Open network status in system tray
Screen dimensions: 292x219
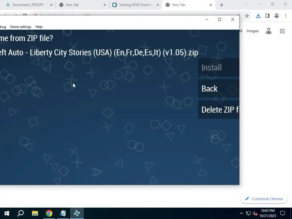pyautogui.click(x=248, y=213)
